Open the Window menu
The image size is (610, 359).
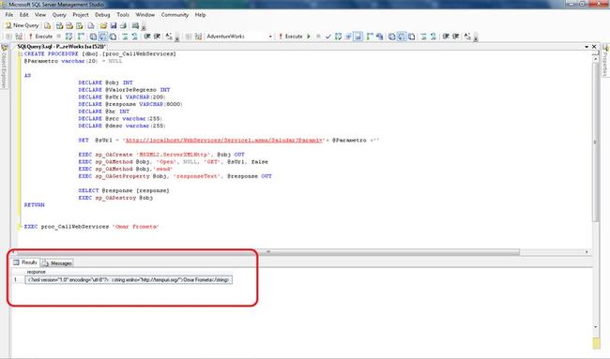145,15
